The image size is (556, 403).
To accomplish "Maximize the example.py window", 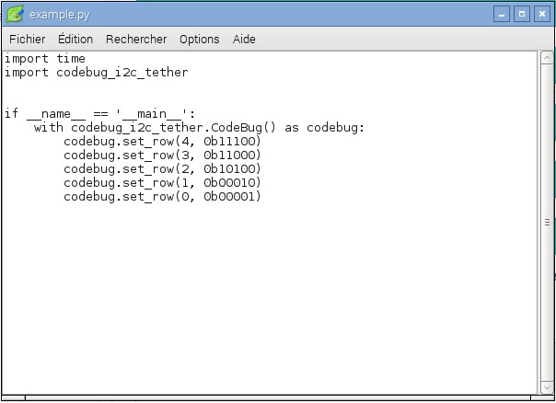I will [x=522, y=14].
